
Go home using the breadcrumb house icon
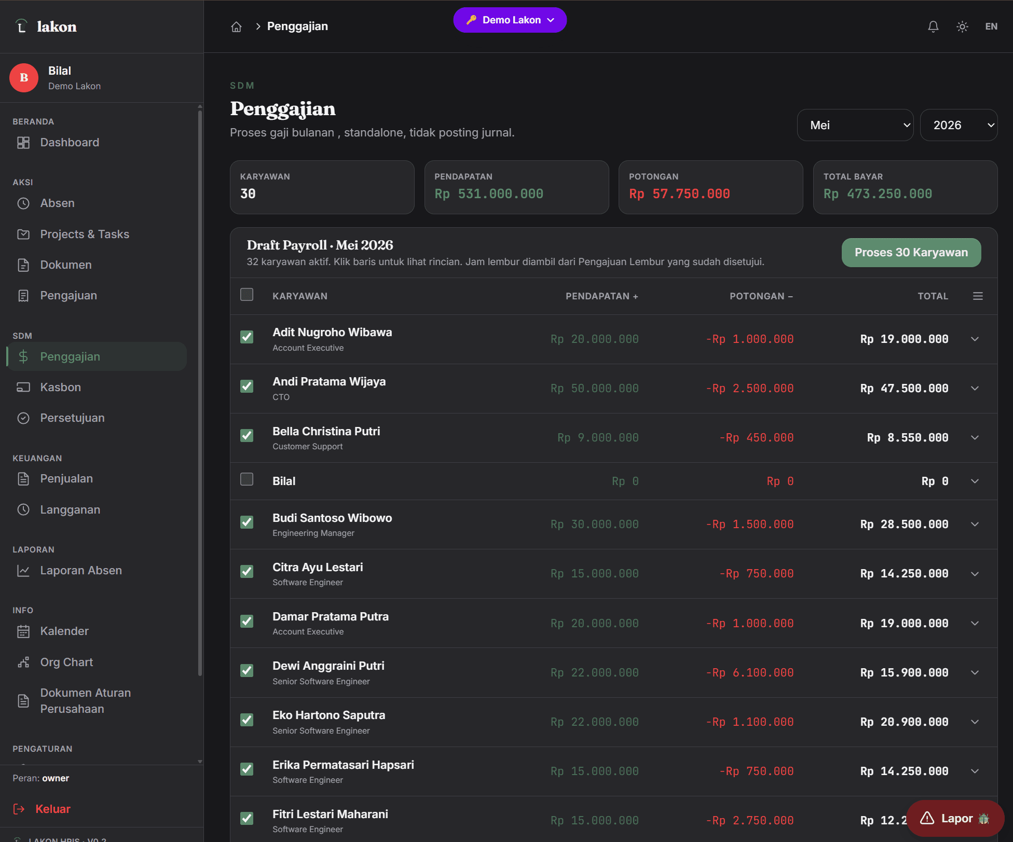tap(236, 26)
